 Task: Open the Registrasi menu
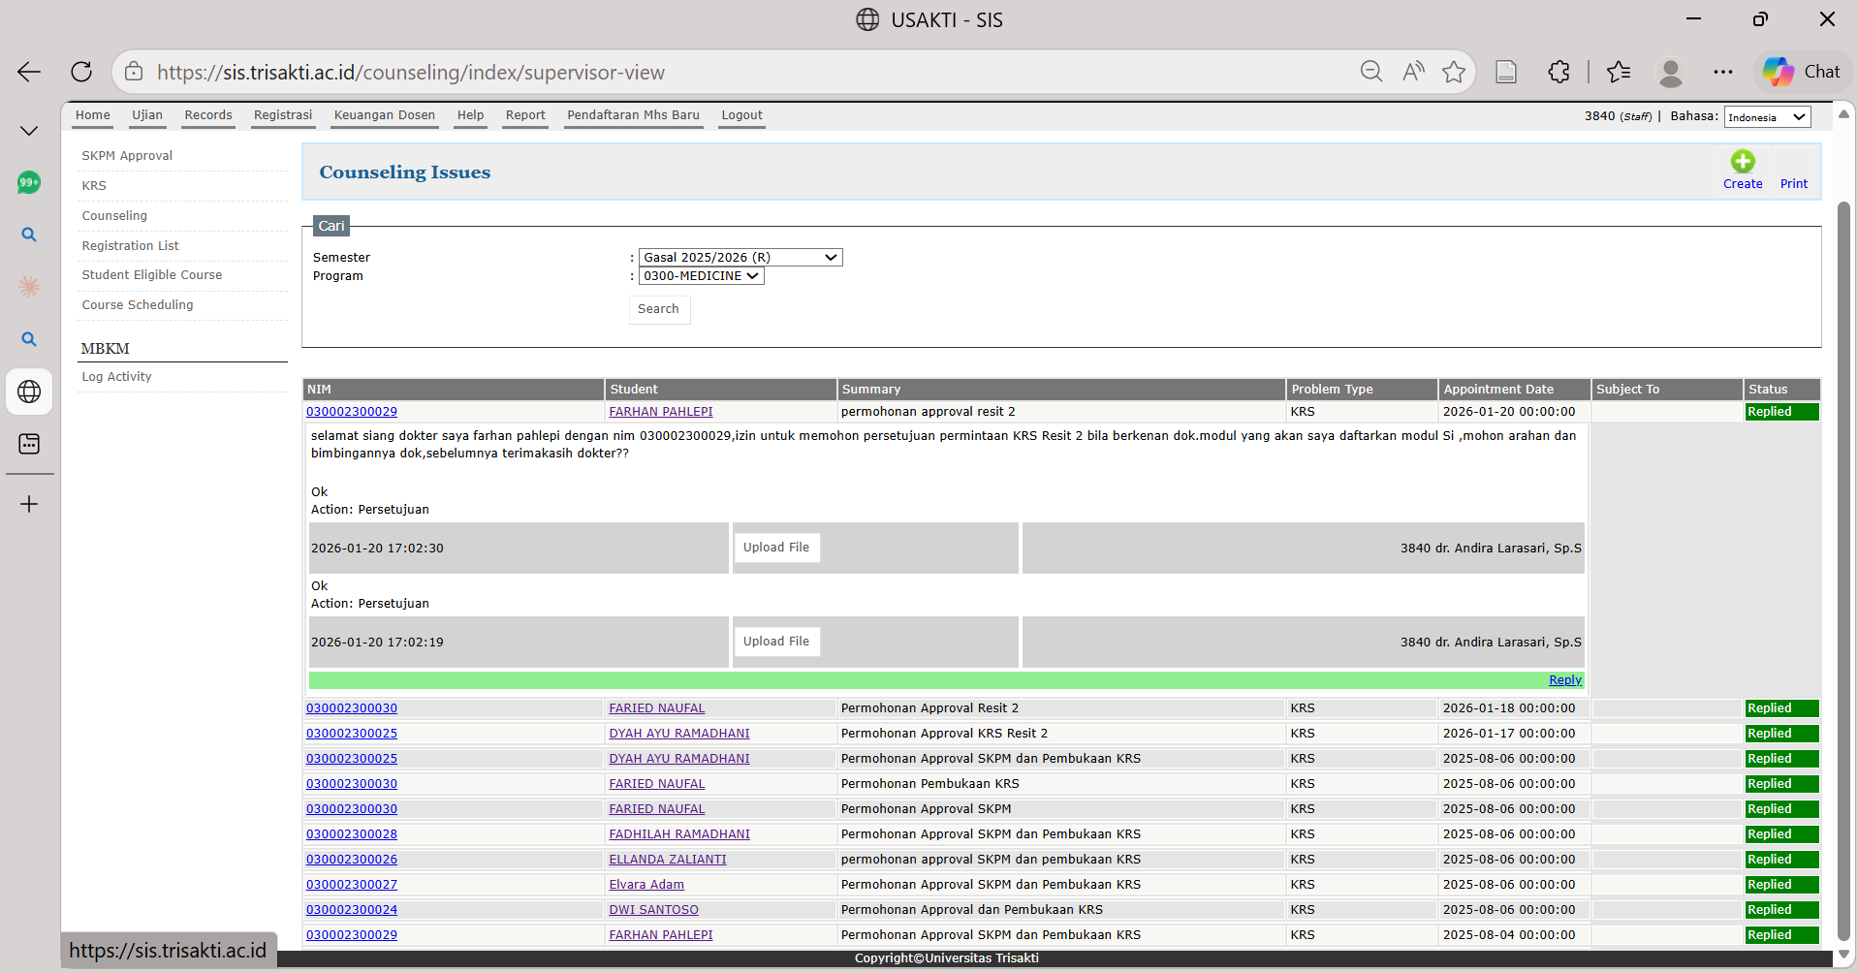coord(283,115)
